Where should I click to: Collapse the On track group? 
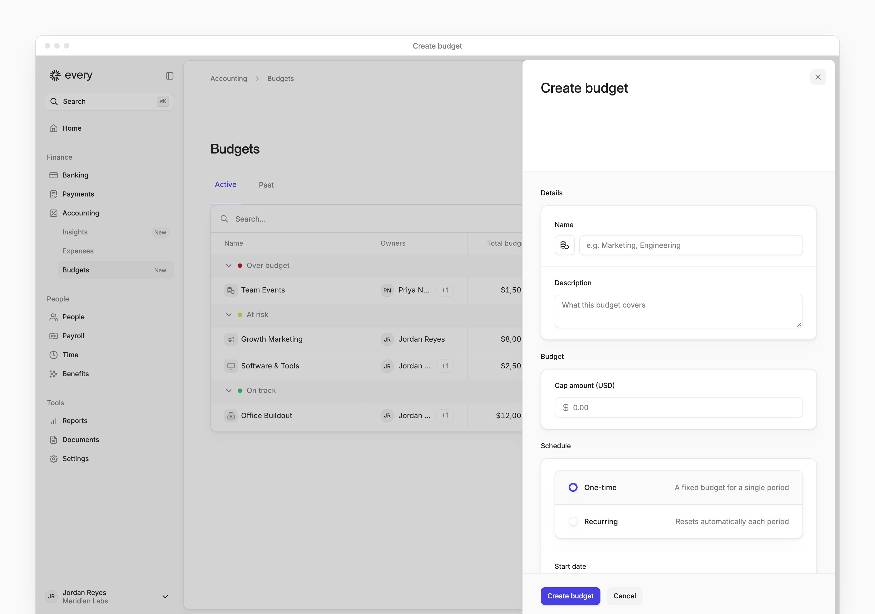click(x=229, y=391)
